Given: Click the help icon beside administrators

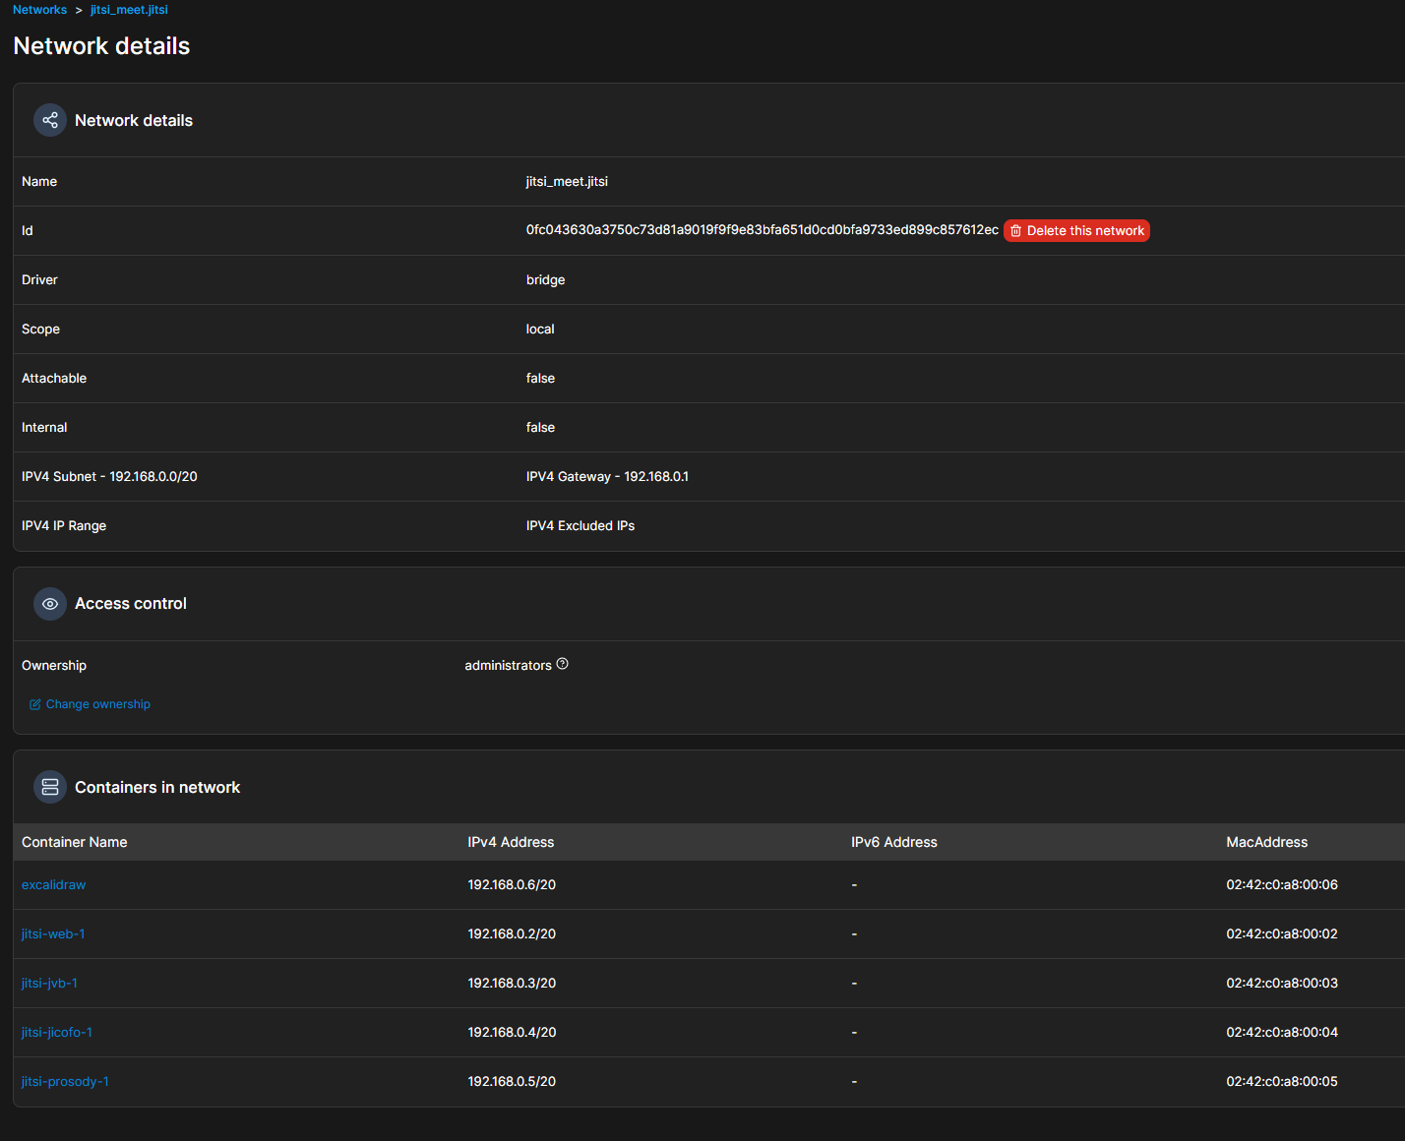Looking at the screenshot, I should point(563,664).
